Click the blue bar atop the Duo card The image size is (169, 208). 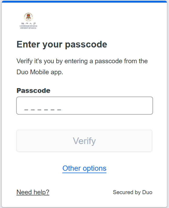[x=85, y=2]
